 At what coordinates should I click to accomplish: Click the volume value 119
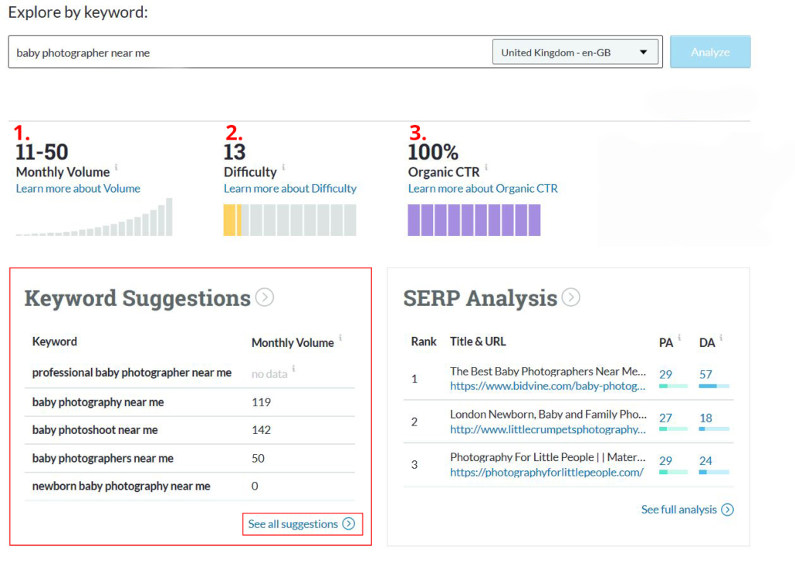click(x=261, y=402)
